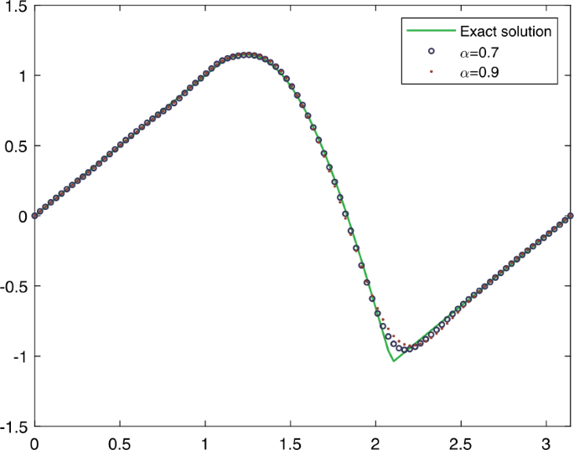Viewport: 574px width, 450px height.
Task: Select the α=0.7 legend entry text
Action: [479, 53]
